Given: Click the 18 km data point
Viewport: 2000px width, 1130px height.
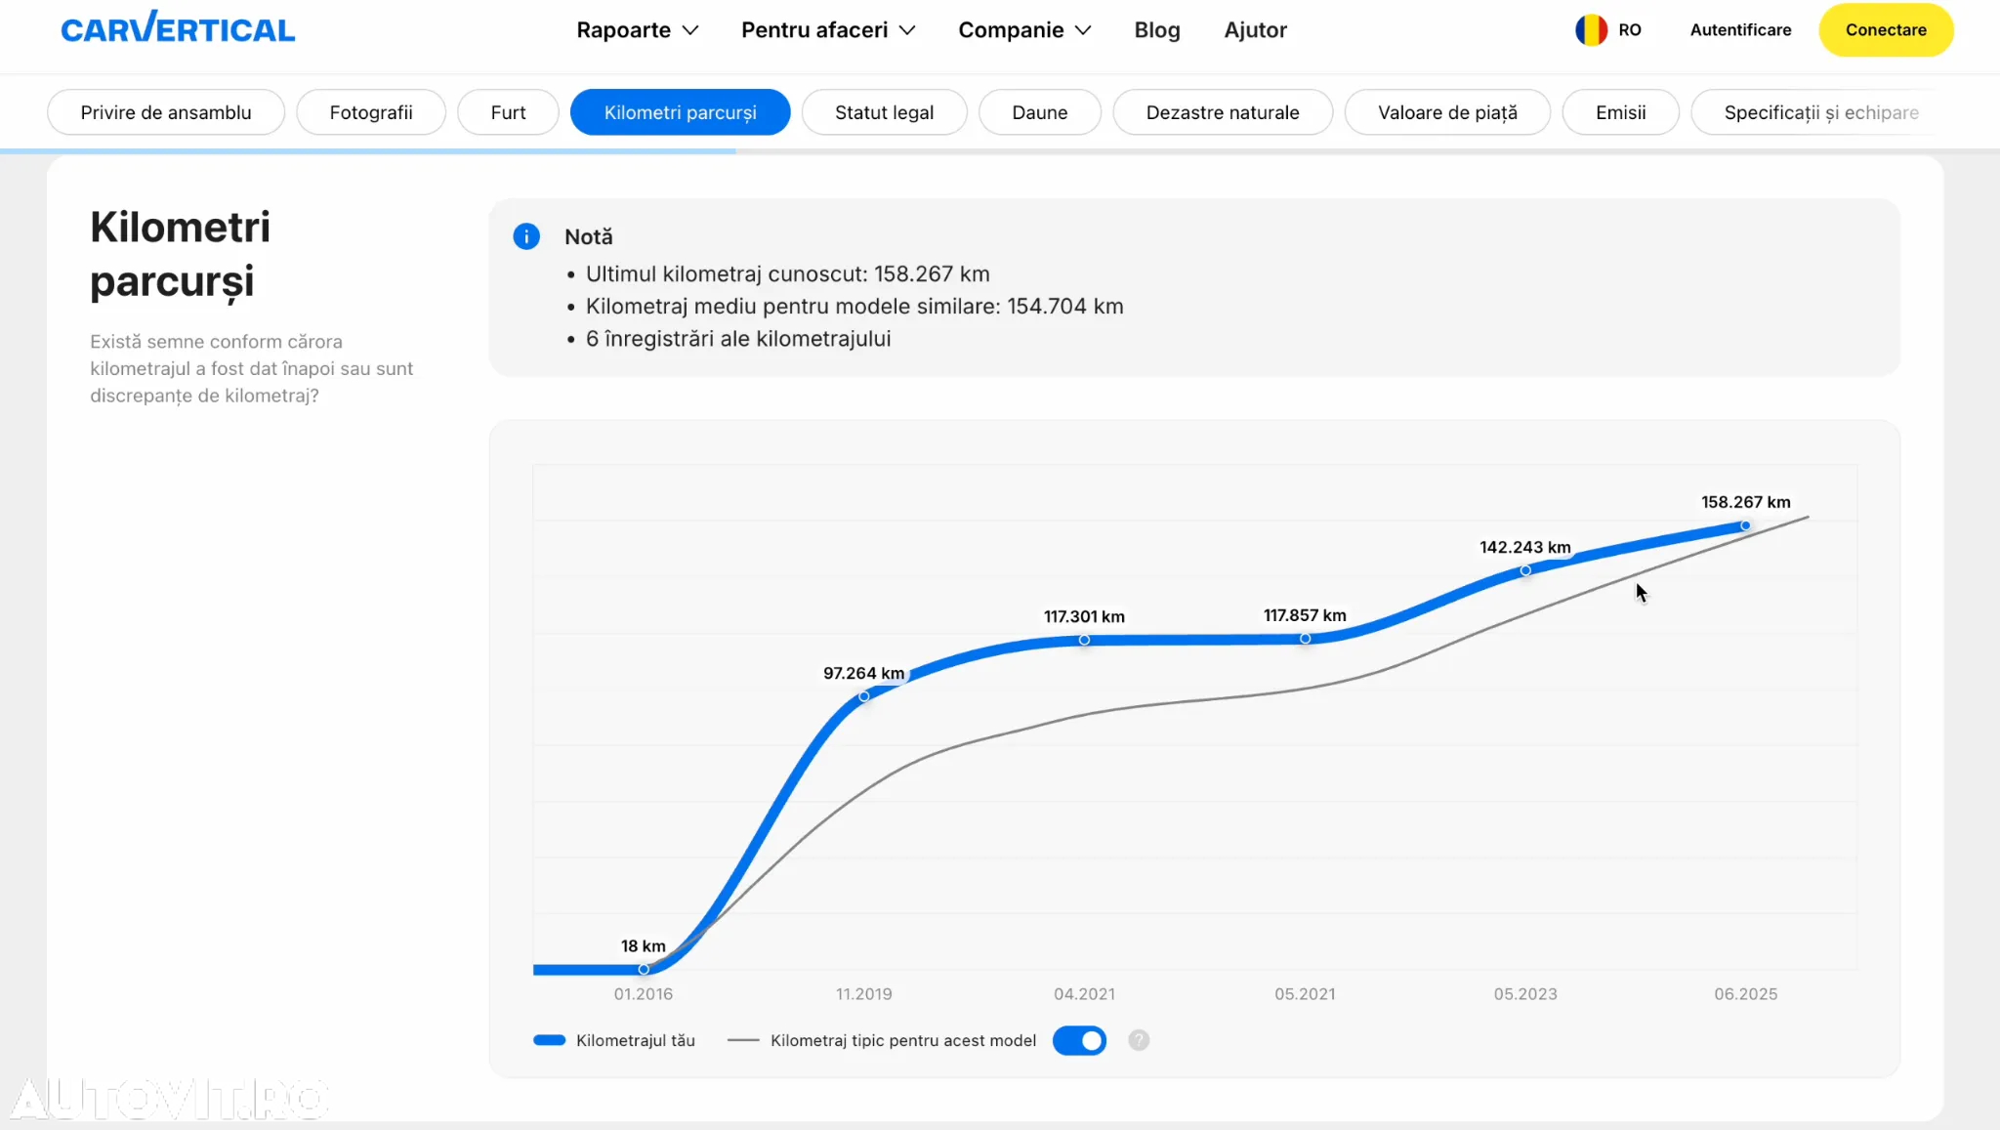Looking at the screenshot, I should click(644, 969).
